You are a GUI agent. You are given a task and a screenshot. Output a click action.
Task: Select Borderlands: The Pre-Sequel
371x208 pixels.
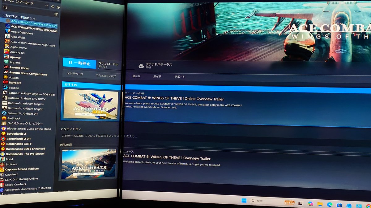(25, 154)
